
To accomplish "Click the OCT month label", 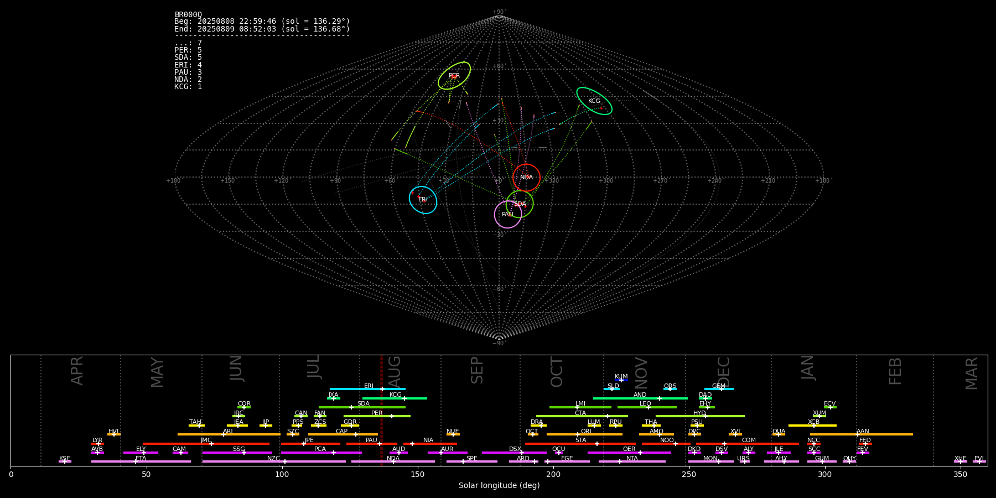I will pyautogui.click(x=557, y=372).
